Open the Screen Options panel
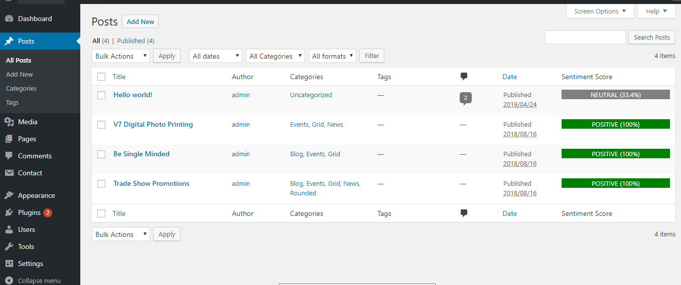The image size is (681, 285). coord(600,11)
